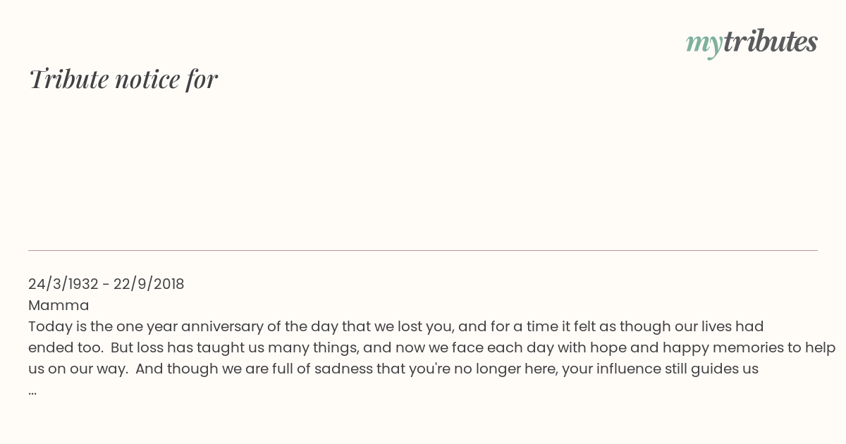
Task: Click the line starting "ended too. But loss"
Action: (x=432, y=347)
